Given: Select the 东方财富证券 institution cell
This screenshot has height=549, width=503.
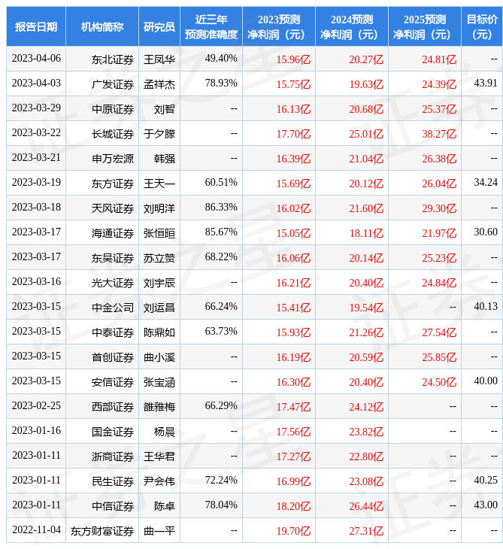Looking at the screenshot, I should (x=102, y=532).
